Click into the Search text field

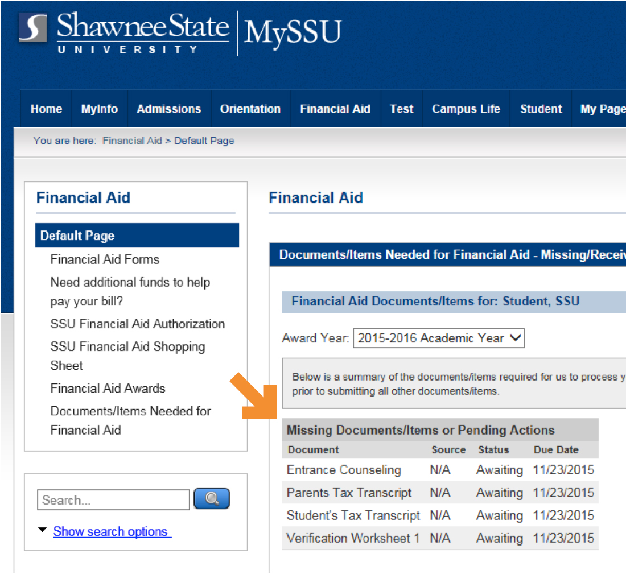[113, 500]
